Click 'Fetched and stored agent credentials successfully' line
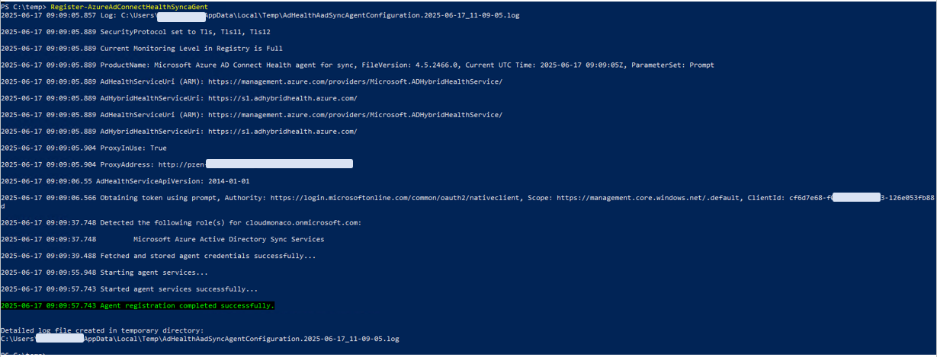Viewport: 937px width, 357px height. [x=207, y=256]
